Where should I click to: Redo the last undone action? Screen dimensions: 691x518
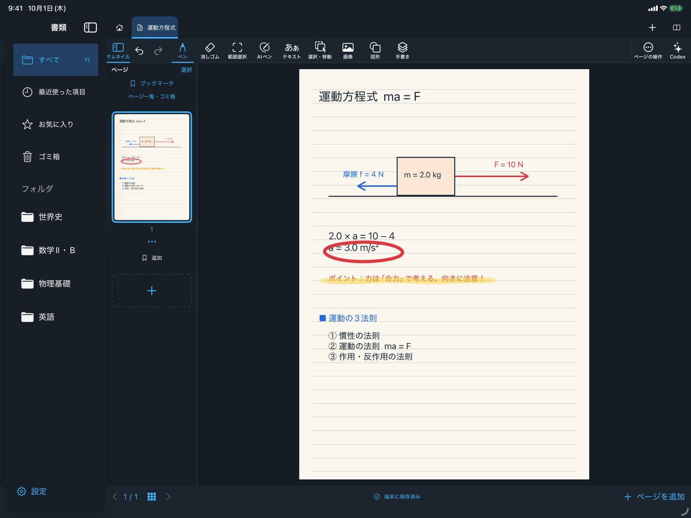click(159, 51)
